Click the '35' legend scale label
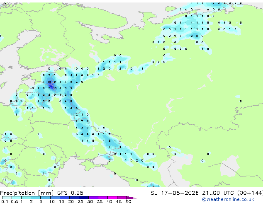This screenshot has height=203, width=263. coord(100,201)
